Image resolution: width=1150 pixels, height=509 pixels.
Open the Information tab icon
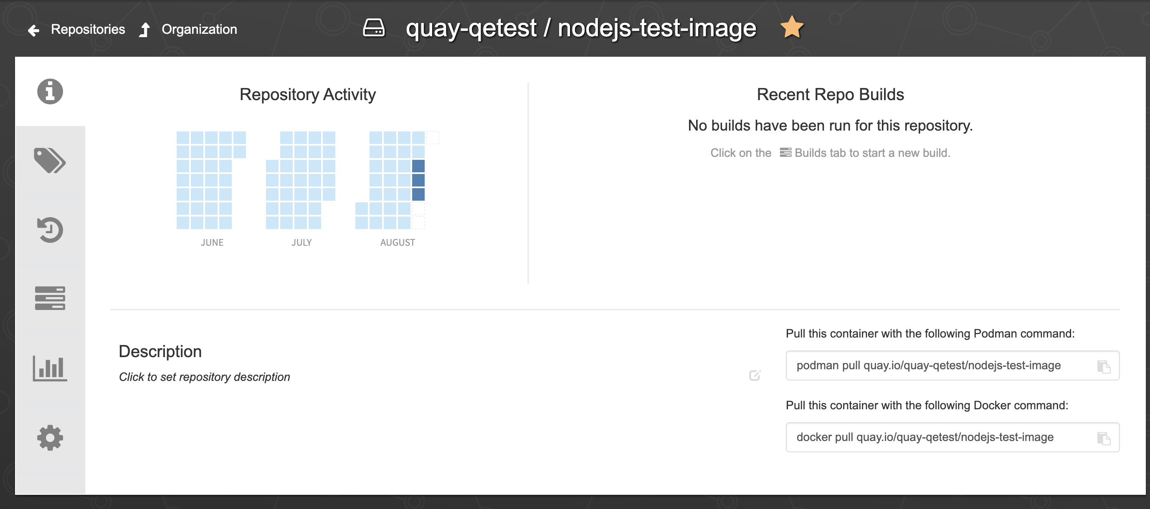point(50,91)
